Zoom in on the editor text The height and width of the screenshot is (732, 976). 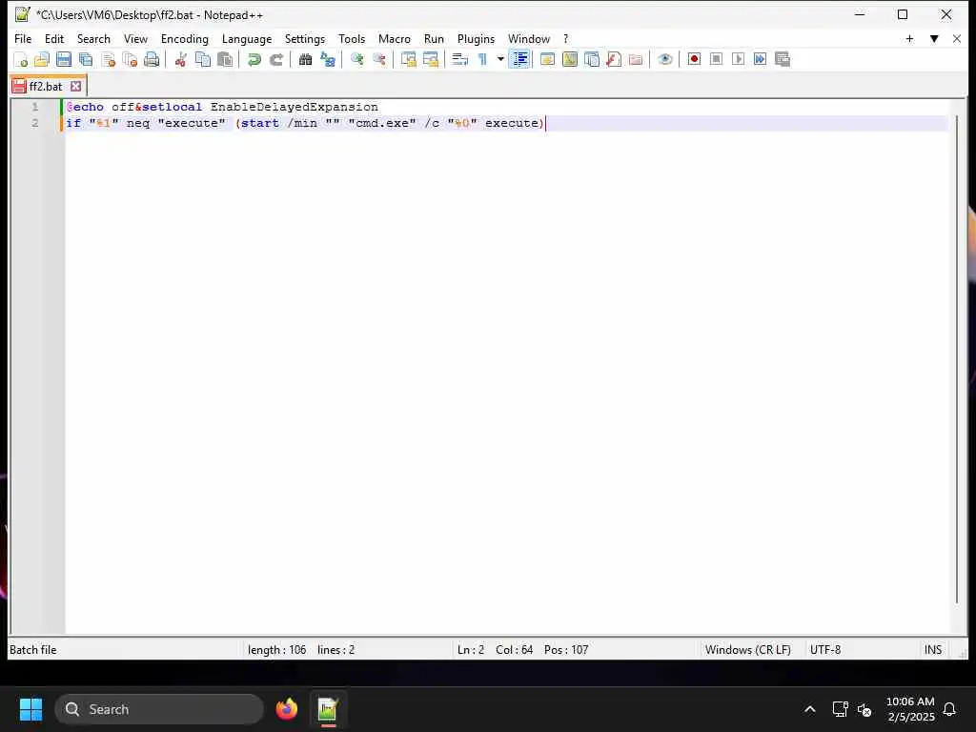point(356,60)
